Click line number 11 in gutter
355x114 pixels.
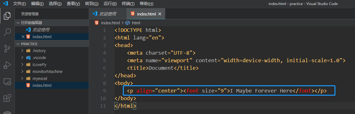click(x=103, y=106)
